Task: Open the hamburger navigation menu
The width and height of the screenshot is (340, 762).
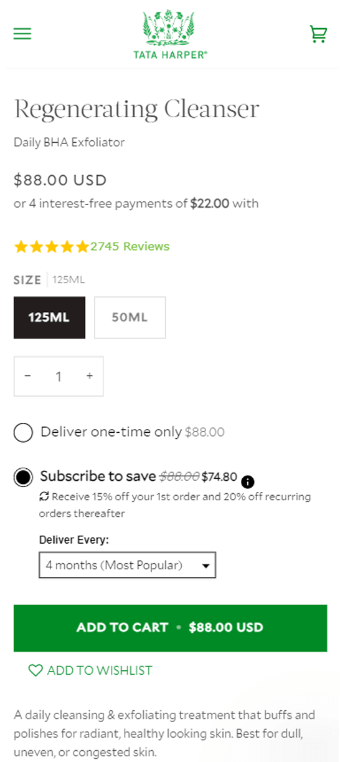Action: [22, 34]
